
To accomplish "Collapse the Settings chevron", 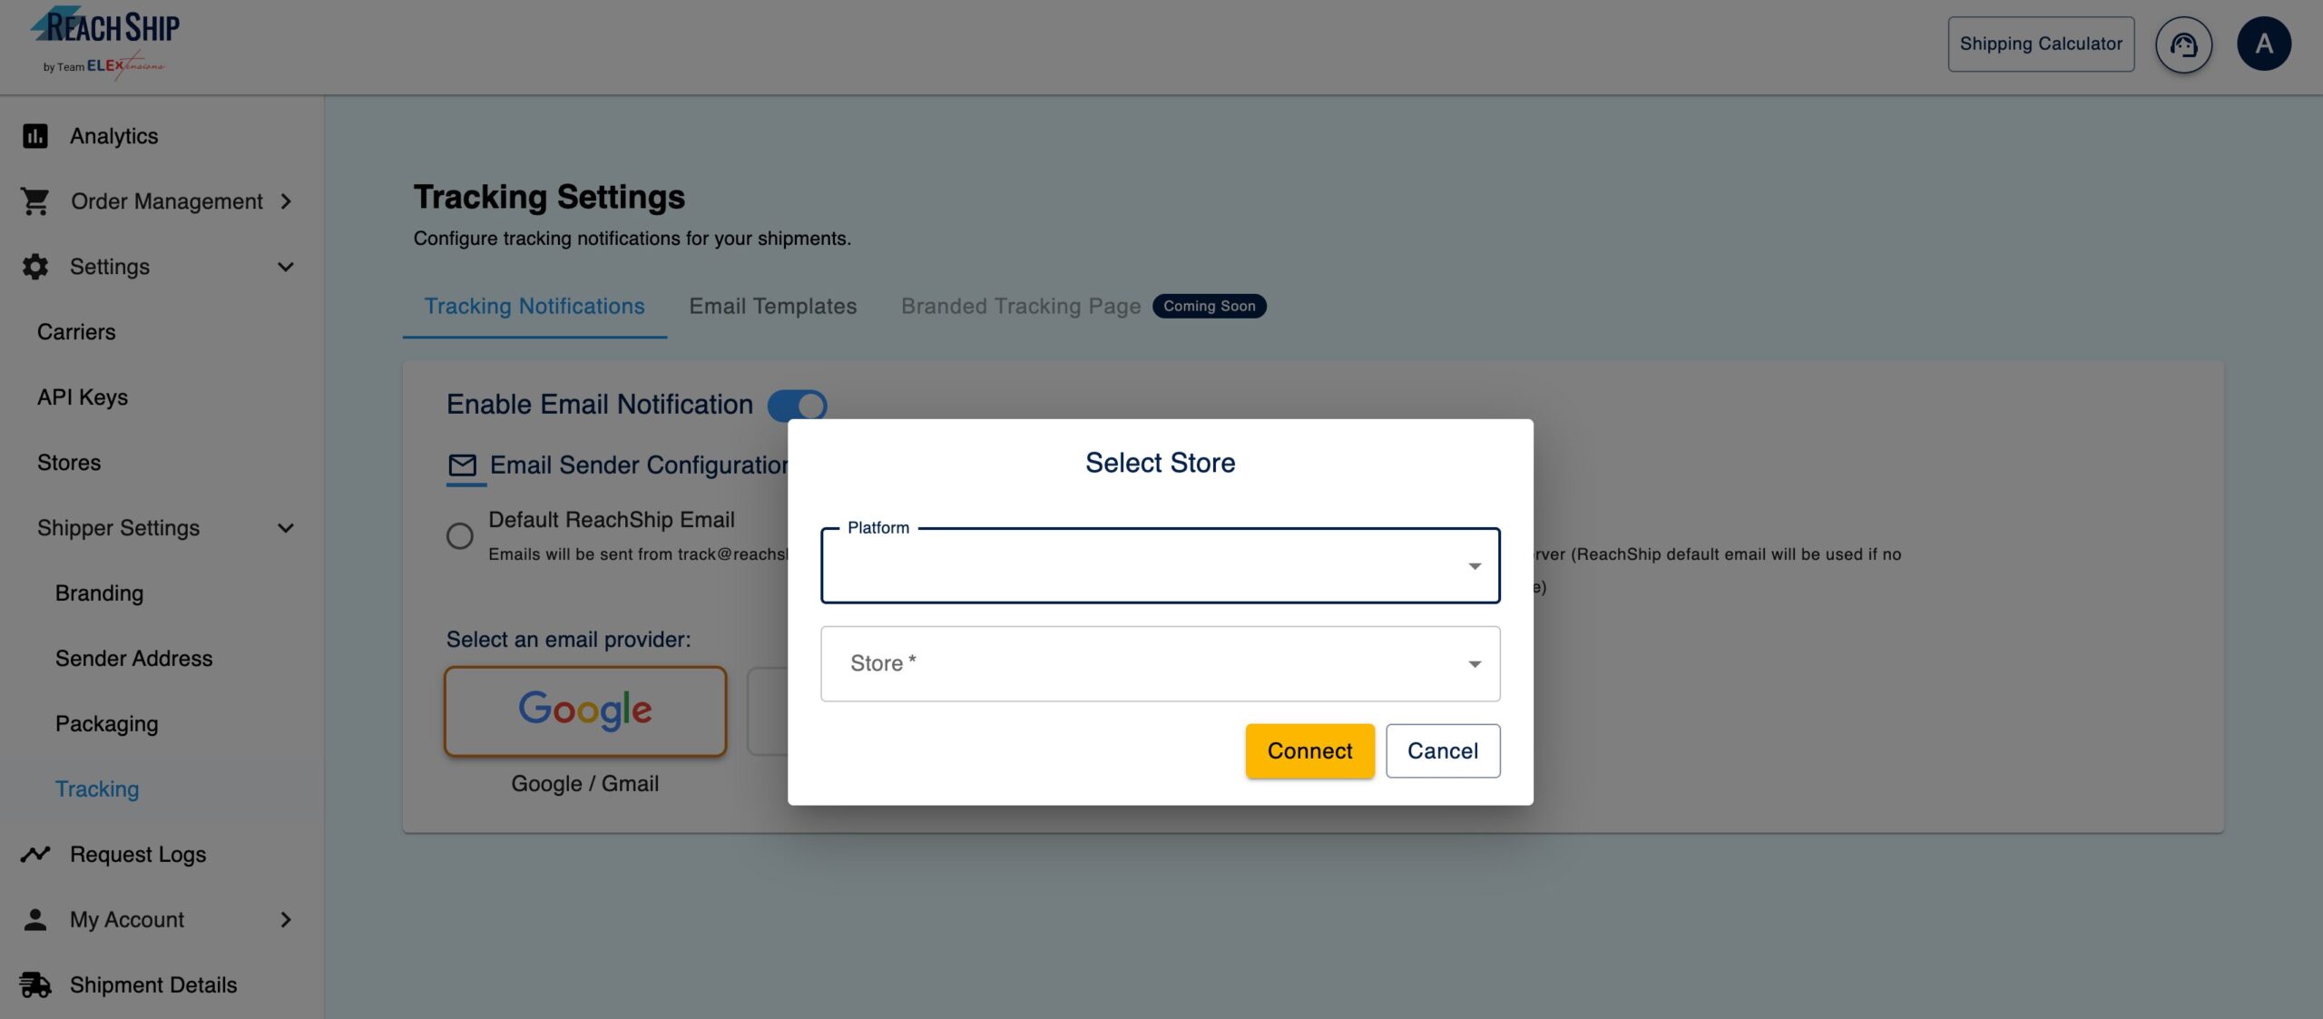I will tap(286, 267).
